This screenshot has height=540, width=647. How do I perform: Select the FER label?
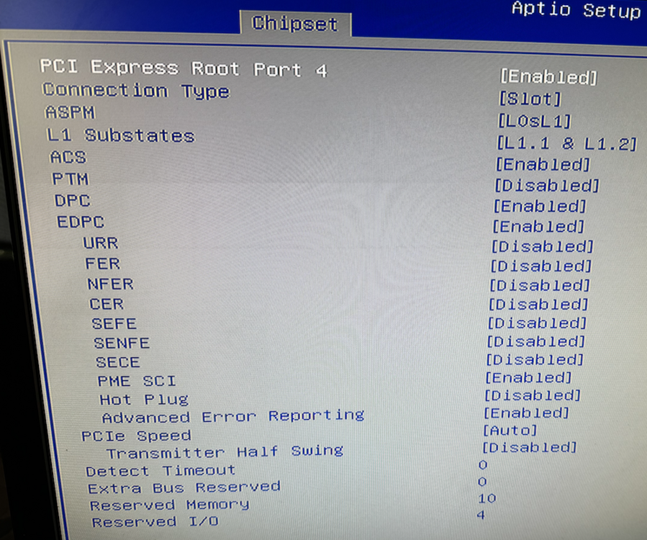(103, 264)
